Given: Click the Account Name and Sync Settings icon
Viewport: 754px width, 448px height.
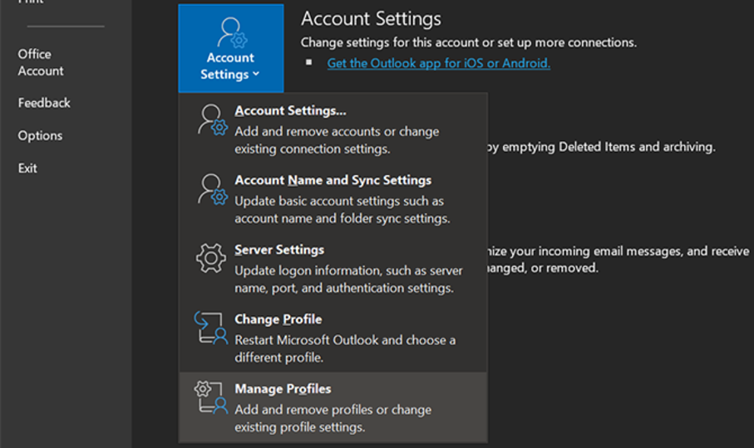Looking at the screenshot, I should point(212,189).
